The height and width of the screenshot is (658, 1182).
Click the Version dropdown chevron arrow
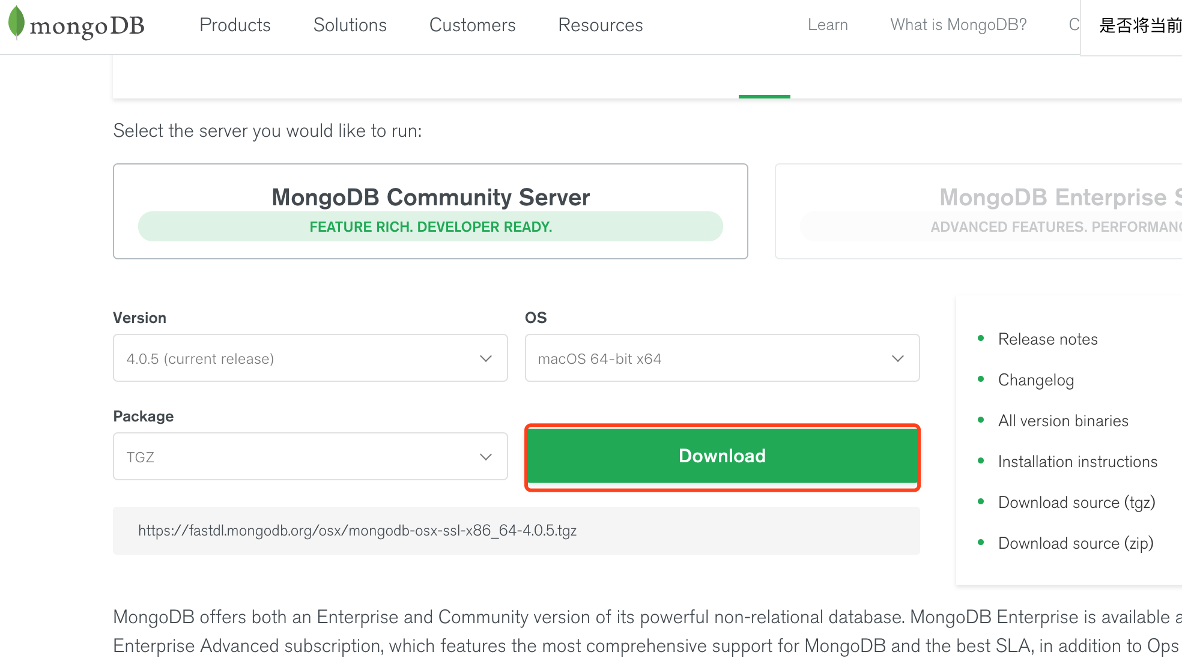click(x=486, y=359)
